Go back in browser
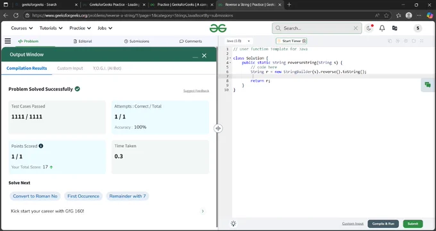The width and height of the screenshot is (436, 231). click(6, 15)
